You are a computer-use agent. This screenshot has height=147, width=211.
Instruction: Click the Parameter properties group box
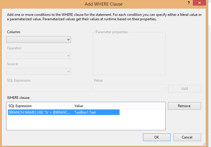click(x=129, y=53)
